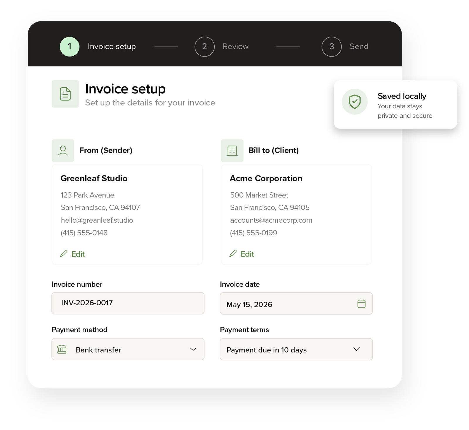Screen dimensions: 469x430
Task: Click the San Francisco, CA 94107 line
Action: [100, 208]
